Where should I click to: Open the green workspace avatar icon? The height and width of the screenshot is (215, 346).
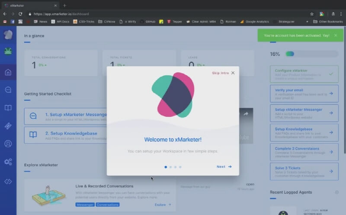[8, 51]
